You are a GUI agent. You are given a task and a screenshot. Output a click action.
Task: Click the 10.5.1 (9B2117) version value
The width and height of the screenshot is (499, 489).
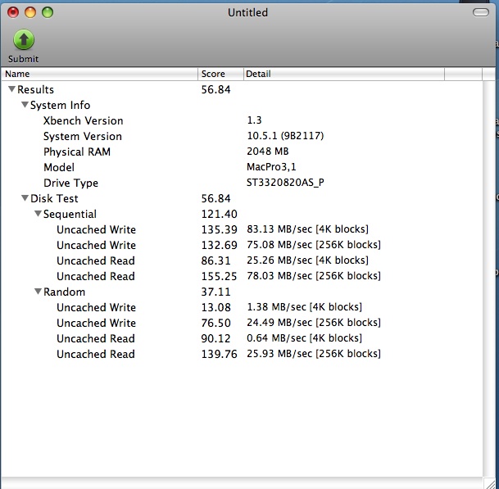(x=285, y=136)
